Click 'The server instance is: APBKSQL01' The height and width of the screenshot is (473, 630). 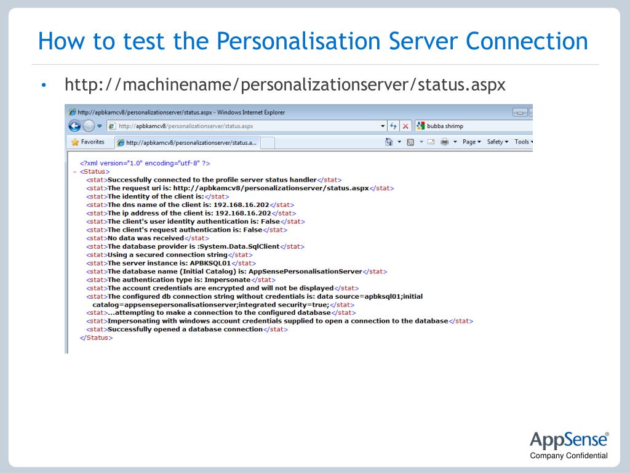(171, 264)
